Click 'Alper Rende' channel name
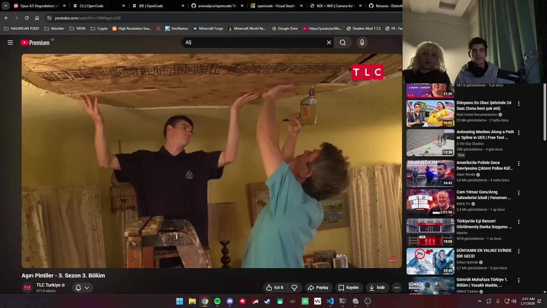The width and height of the screenshot is (547, 308). coord(465,175)
